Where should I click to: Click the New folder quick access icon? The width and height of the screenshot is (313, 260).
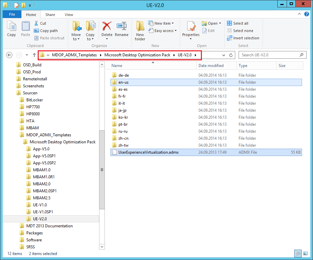point(24,5)
